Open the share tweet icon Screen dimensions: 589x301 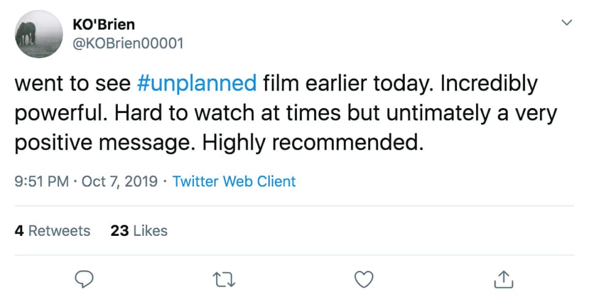[x=502, y=279]
